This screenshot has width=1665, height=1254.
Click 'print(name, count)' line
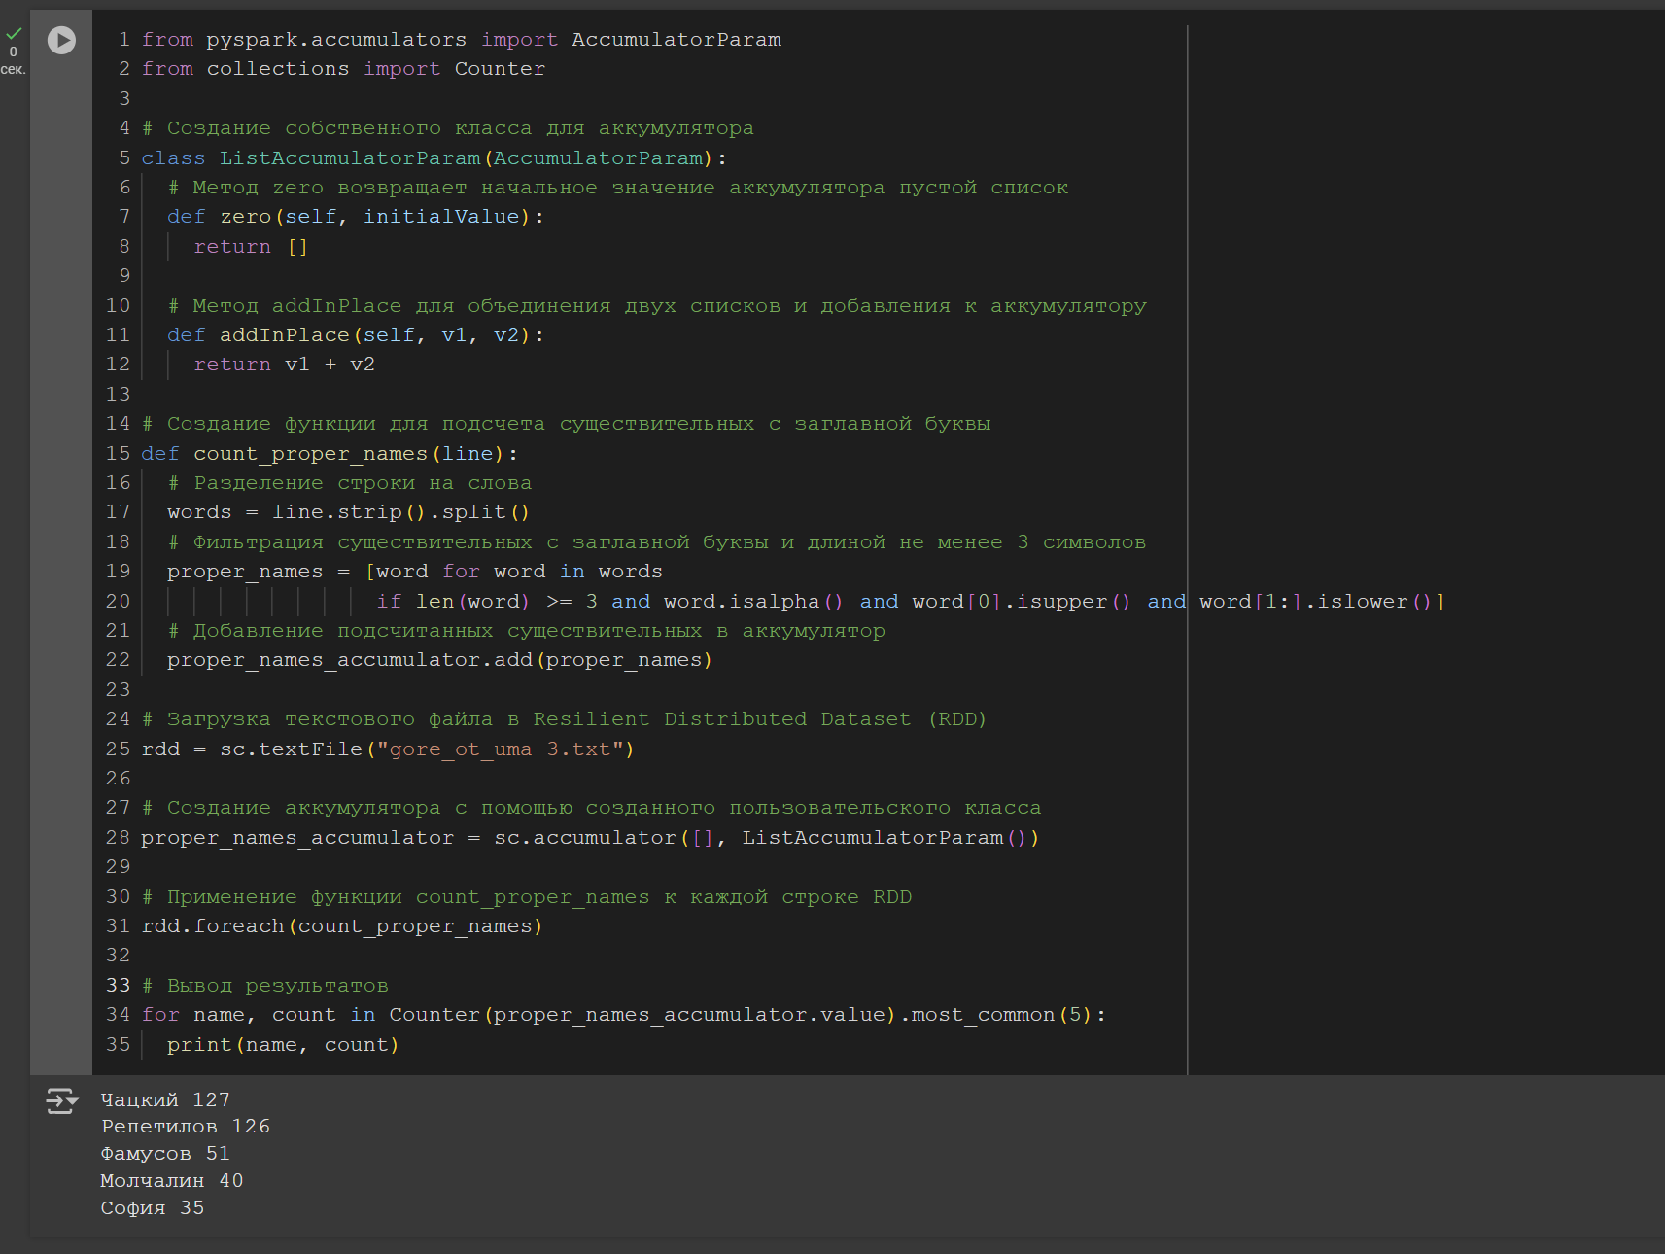point(283,1045)
